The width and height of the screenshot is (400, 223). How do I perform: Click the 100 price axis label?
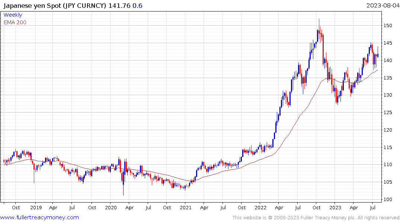point(387,199)
